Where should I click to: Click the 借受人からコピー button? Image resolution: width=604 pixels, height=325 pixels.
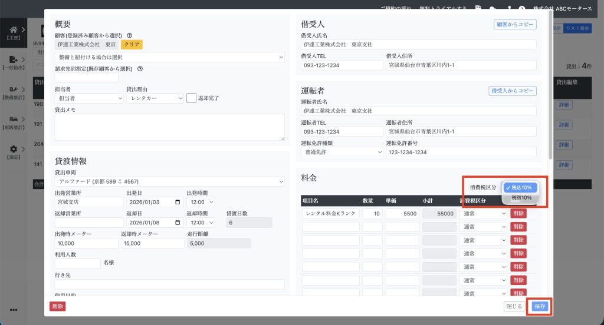[512, 91]
